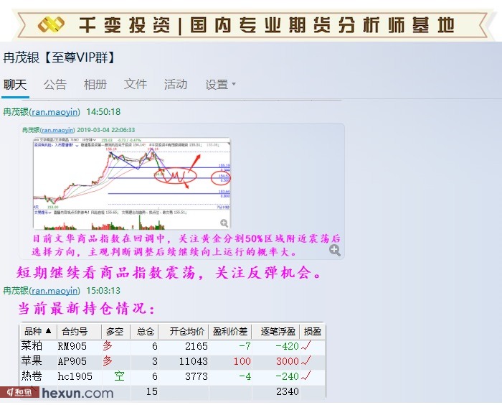
Task: Select the 活动 tab
Action: [x=176, y=85]
